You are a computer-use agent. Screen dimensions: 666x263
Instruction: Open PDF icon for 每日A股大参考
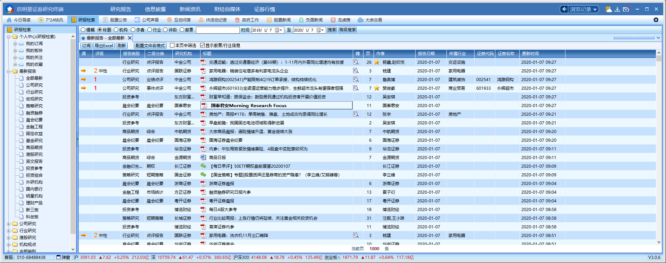[203, 209]
